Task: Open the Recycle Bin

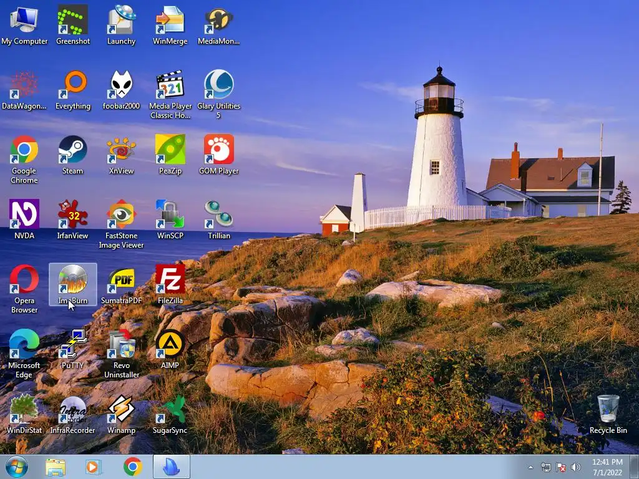Action: (608, 415)
